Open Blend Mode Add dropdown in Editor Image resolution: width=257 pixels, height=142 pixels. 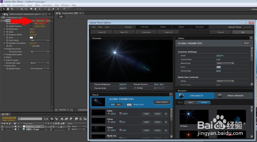(225, 63)
